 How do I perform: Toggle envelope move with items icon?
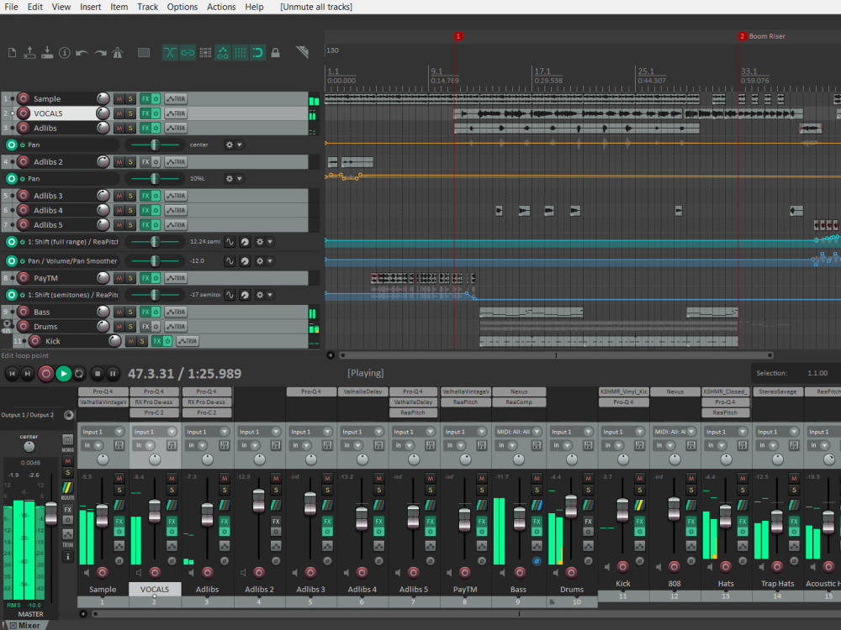[x=223, y=52]
